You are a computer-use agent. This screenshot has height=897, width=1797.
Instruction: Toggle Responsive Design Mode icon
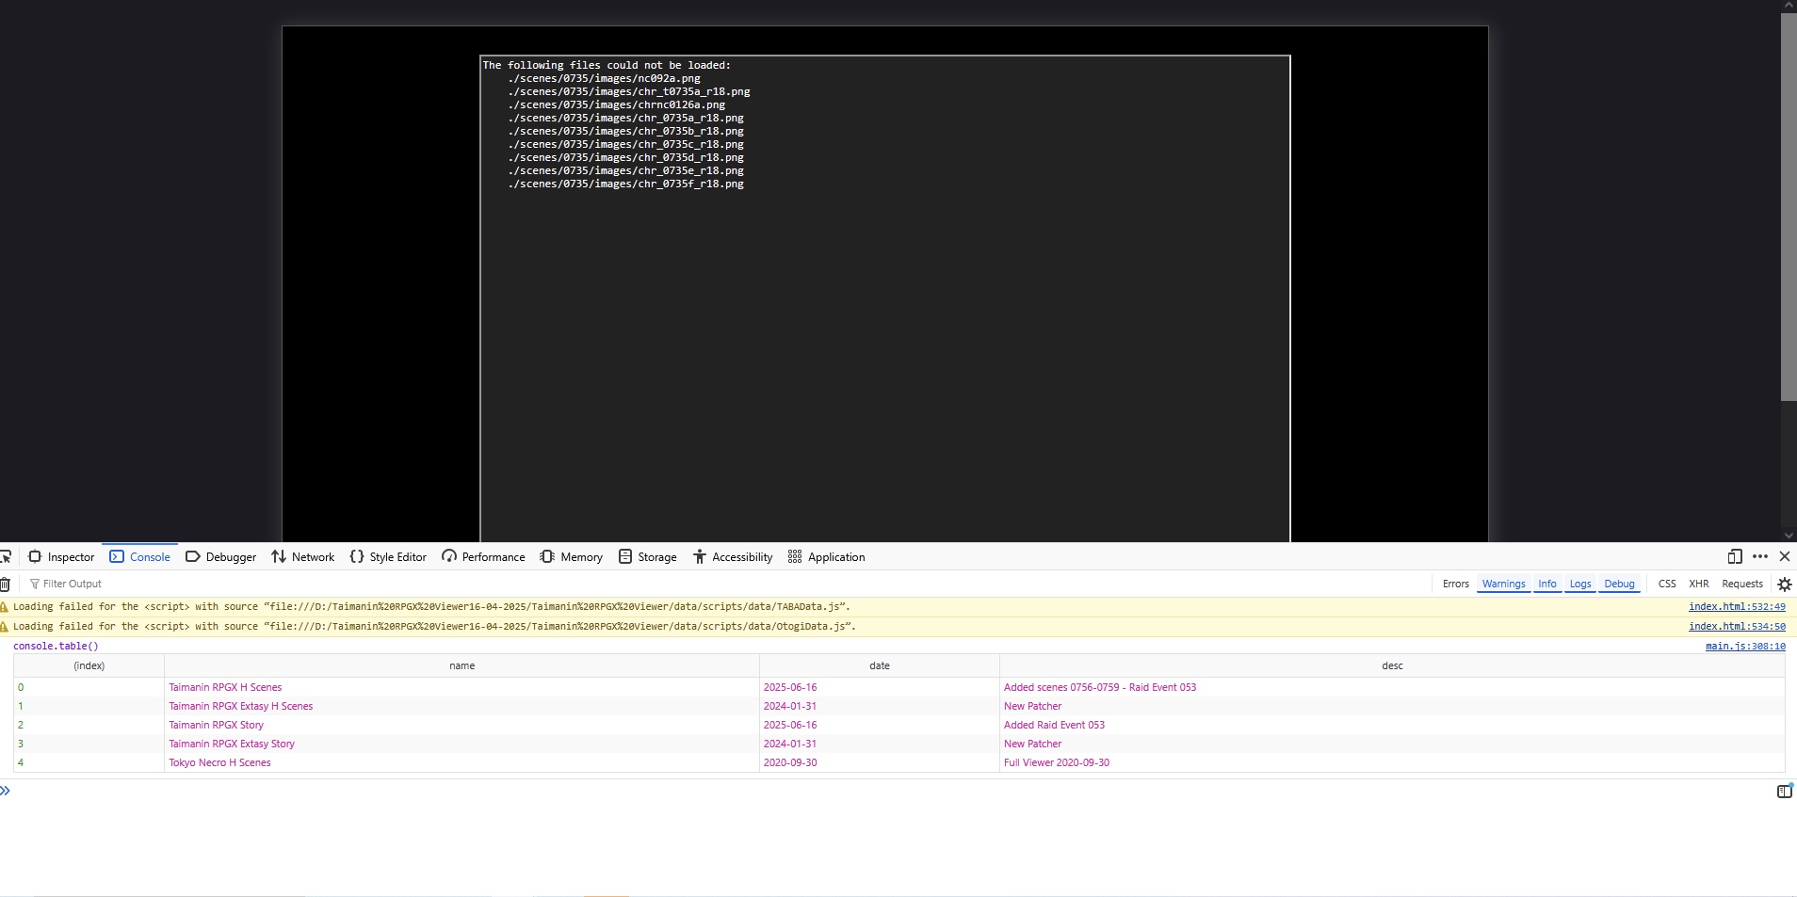pos(1735,556)
